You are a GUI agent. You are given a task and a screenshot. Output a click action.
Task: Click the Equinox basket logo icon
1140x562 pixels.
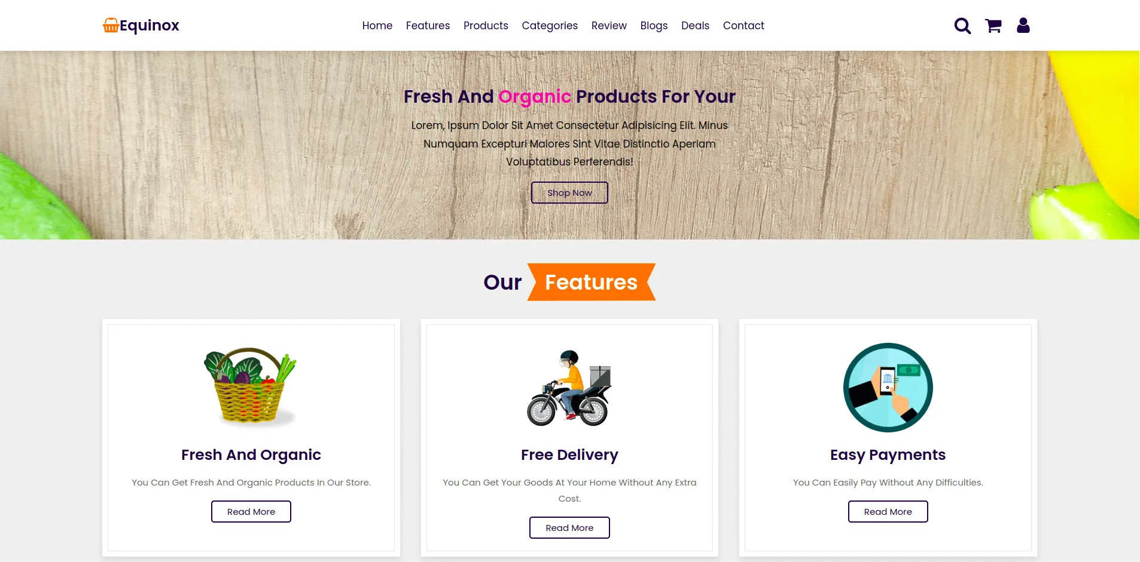point(111,26)
